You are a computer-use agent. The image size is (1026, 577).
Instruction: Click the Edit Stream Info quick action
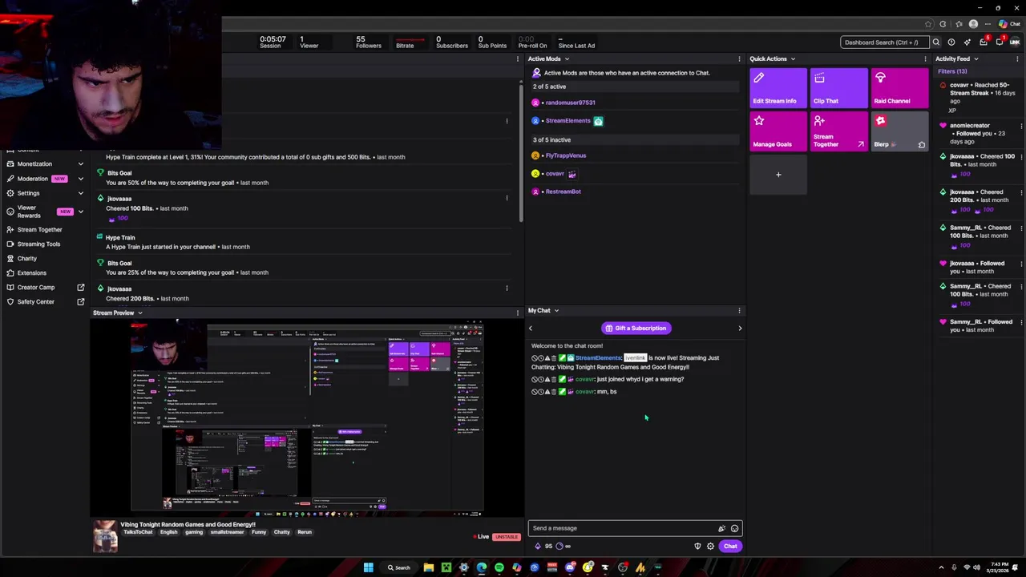[x=778, y=88]
